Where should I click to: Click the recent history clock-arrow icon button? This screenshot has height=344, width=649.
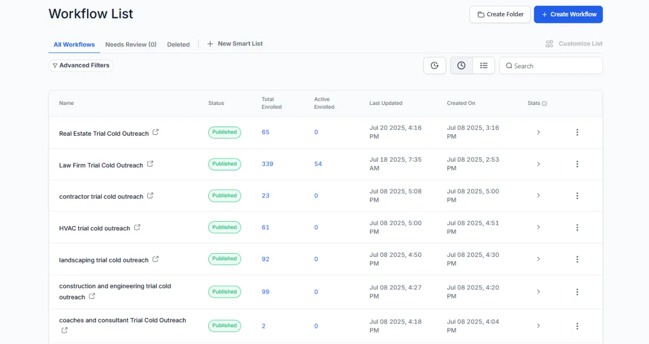(435, 65)
